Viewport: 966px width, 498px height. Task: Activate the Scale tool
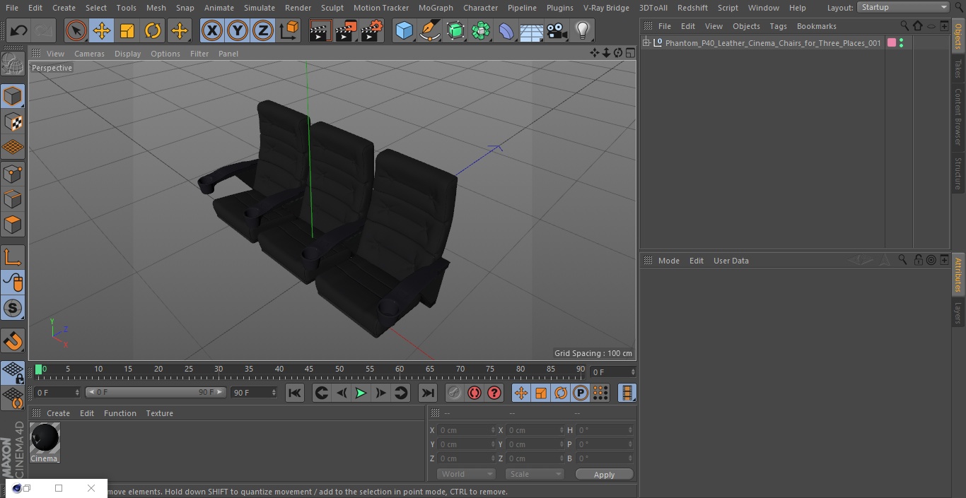point(127,30)
